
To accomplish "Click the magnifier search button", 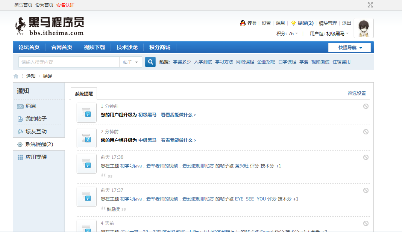I will tap(150, 62).
